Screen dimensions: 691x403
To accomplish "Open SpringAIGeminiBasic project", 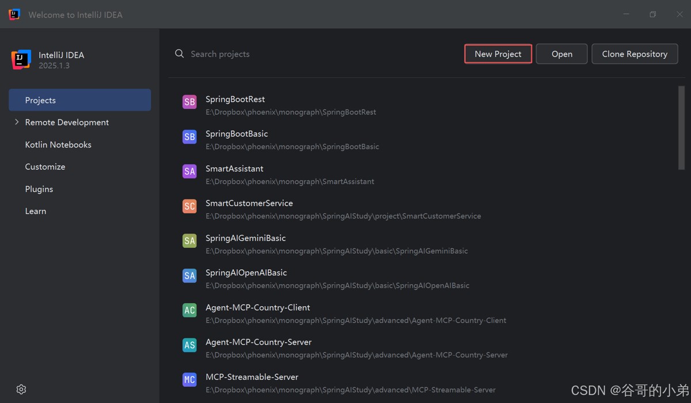I will [x=246, y=238].
